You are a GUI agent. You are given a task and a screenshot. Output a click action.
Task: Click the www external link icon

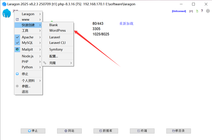tap(17, 19)
